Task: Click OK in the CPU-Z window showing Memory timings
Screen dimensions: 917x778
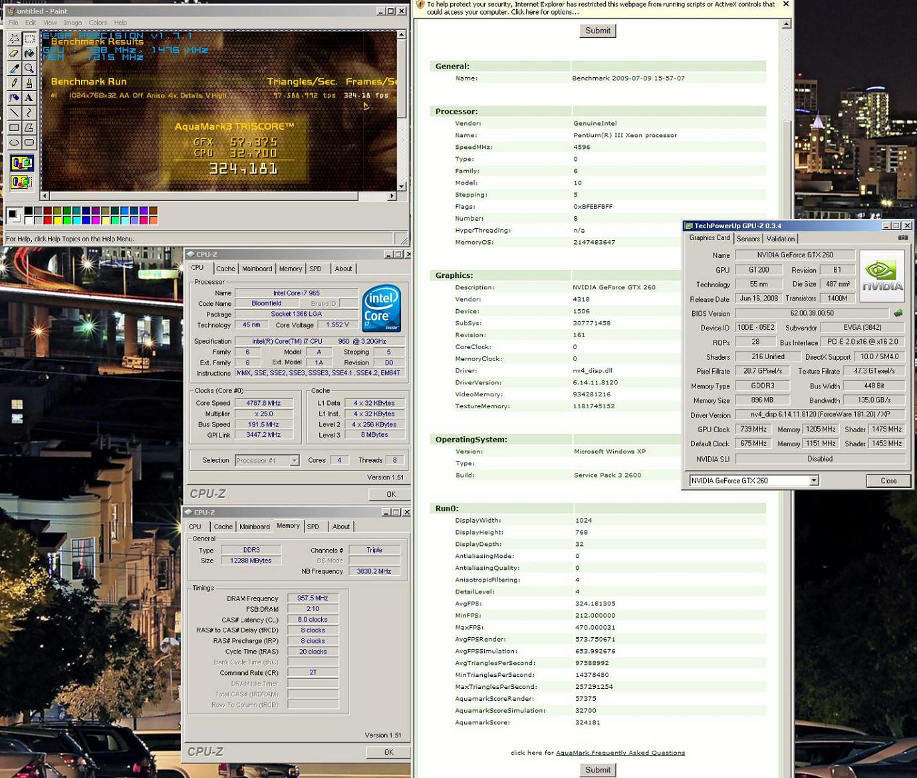Action: (x=389, y=752)
